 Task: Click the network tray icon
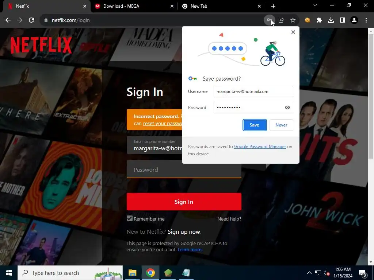[x=318, y=273]
